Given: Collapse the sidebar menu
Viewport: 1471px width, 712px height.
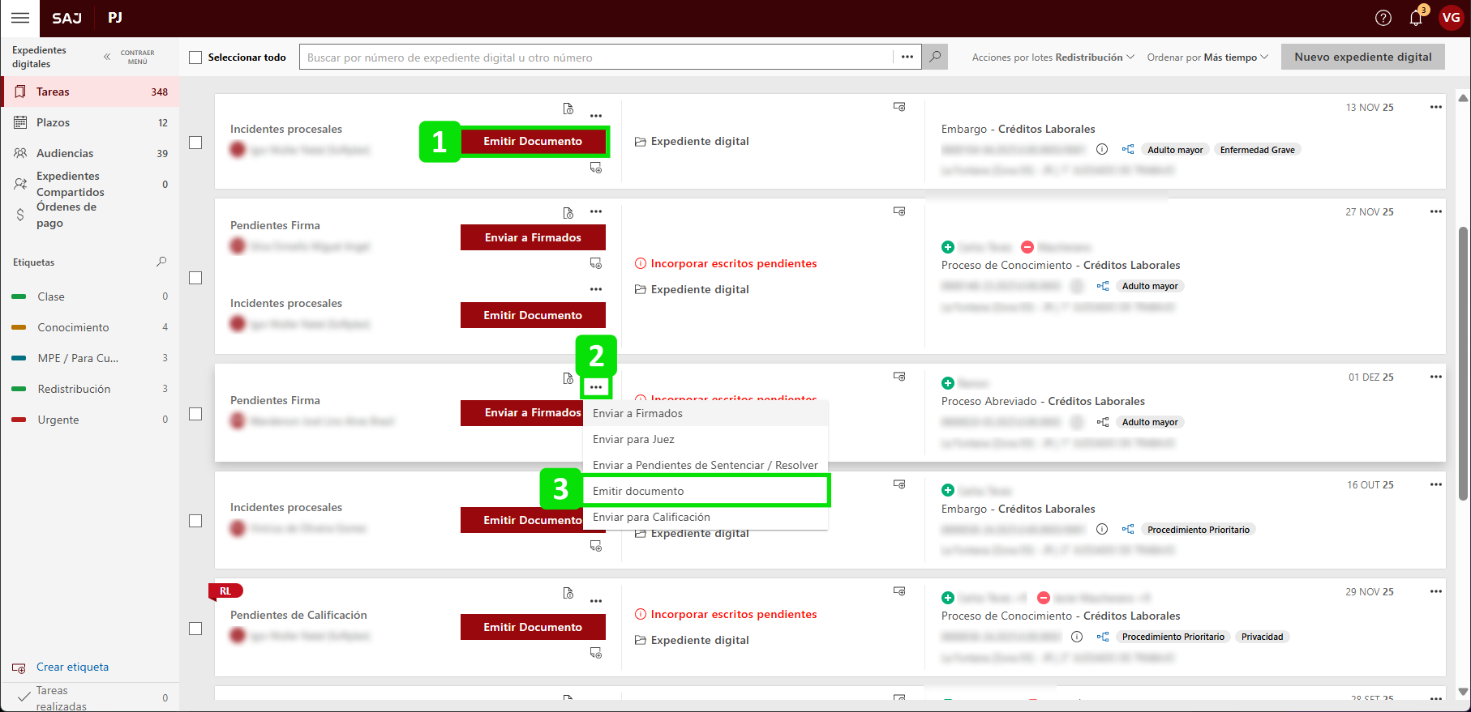Looking at the screenshot, I should [130, 57].
